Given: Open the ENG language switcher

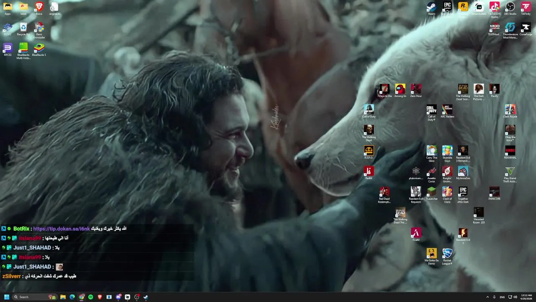Looking at the screenshot, I should tap(502, 297).
